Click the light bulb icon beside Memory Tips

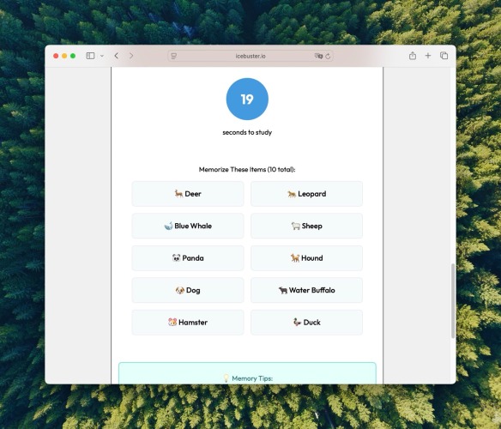(226, 378)
